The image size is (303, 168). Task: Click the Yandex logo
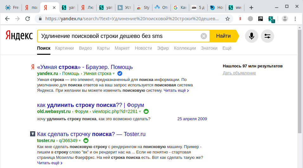click(19, 35)
